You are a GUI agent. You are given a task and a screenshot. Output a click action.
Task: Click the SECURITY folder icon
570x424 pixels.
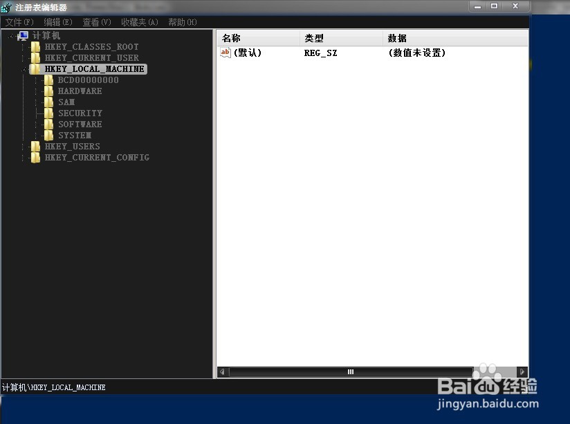(48, 113)
